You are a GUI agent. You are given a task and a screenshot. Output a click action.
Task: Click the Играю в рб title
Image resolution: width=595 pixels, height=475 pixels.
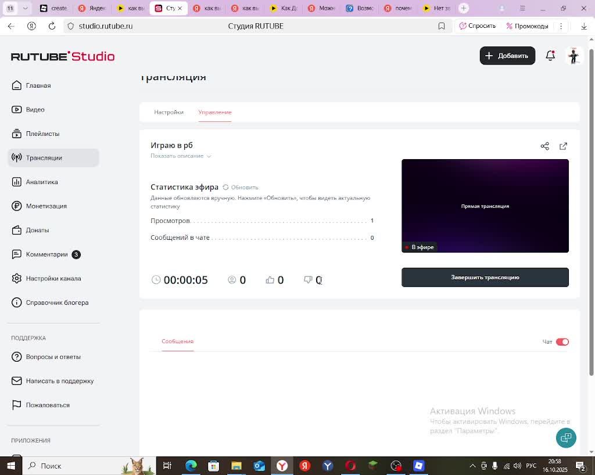click(x=171, y=145)
